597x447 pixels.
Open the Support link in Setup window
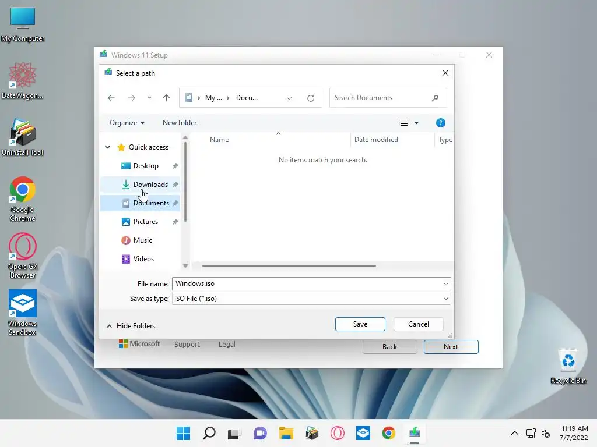pos(187,345)
